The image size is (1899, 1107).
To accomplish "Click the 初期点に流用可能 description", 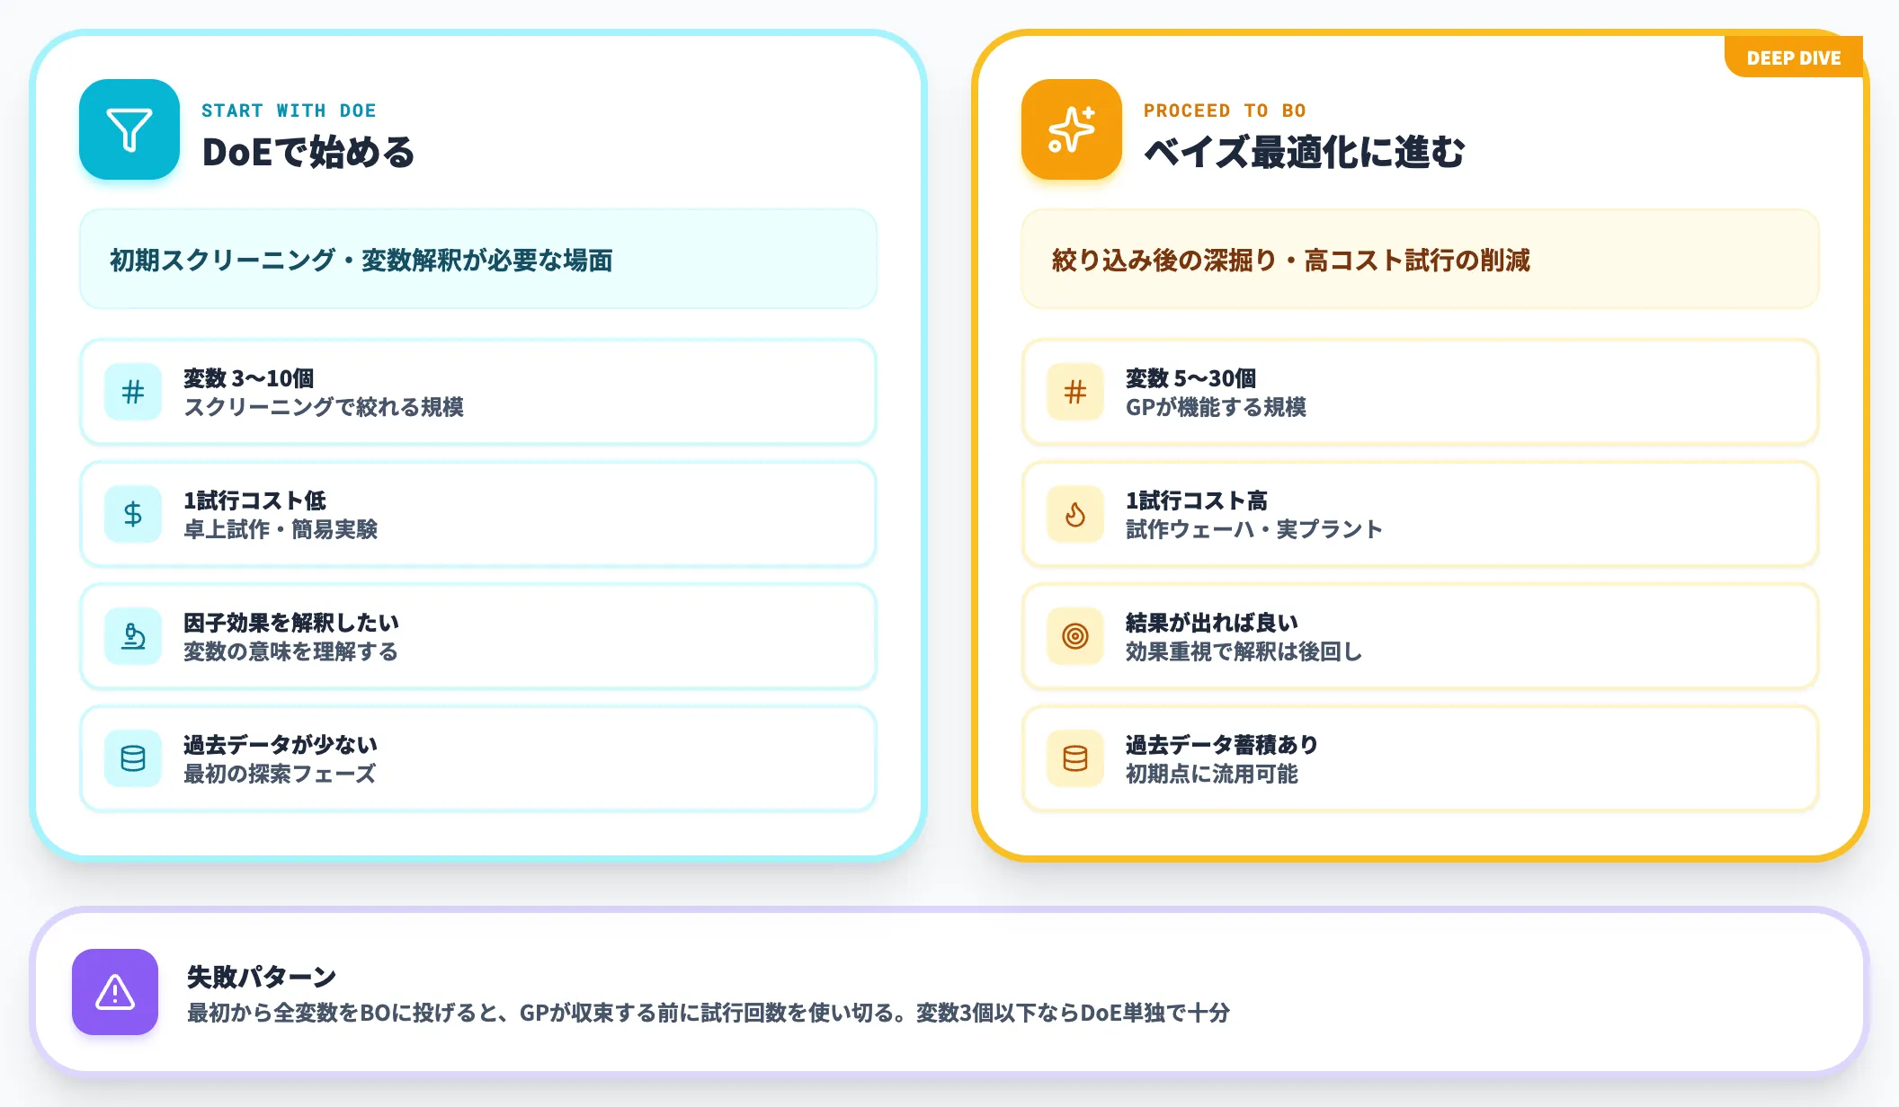I will [1212, 774].
